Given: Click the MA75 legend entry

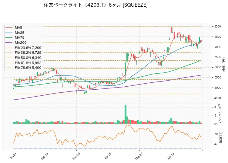Looking at the screenshot, I should 19,37.
